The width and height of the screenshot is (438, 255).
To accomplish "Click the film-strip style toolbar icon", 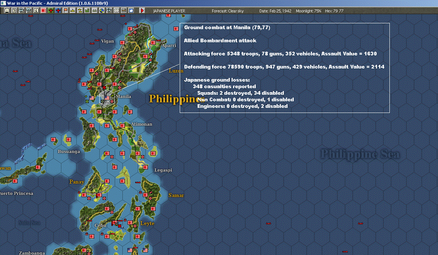I will (124, 10).
